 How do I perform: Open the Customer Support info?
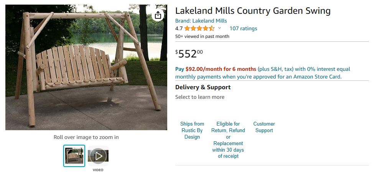pos(264,127)
